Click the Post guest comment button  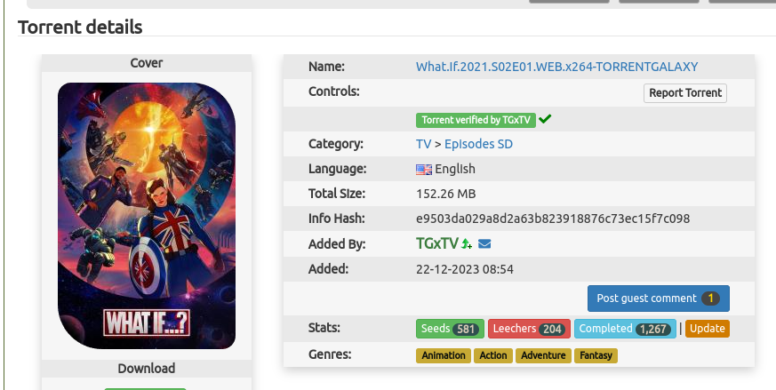[658, 298]
